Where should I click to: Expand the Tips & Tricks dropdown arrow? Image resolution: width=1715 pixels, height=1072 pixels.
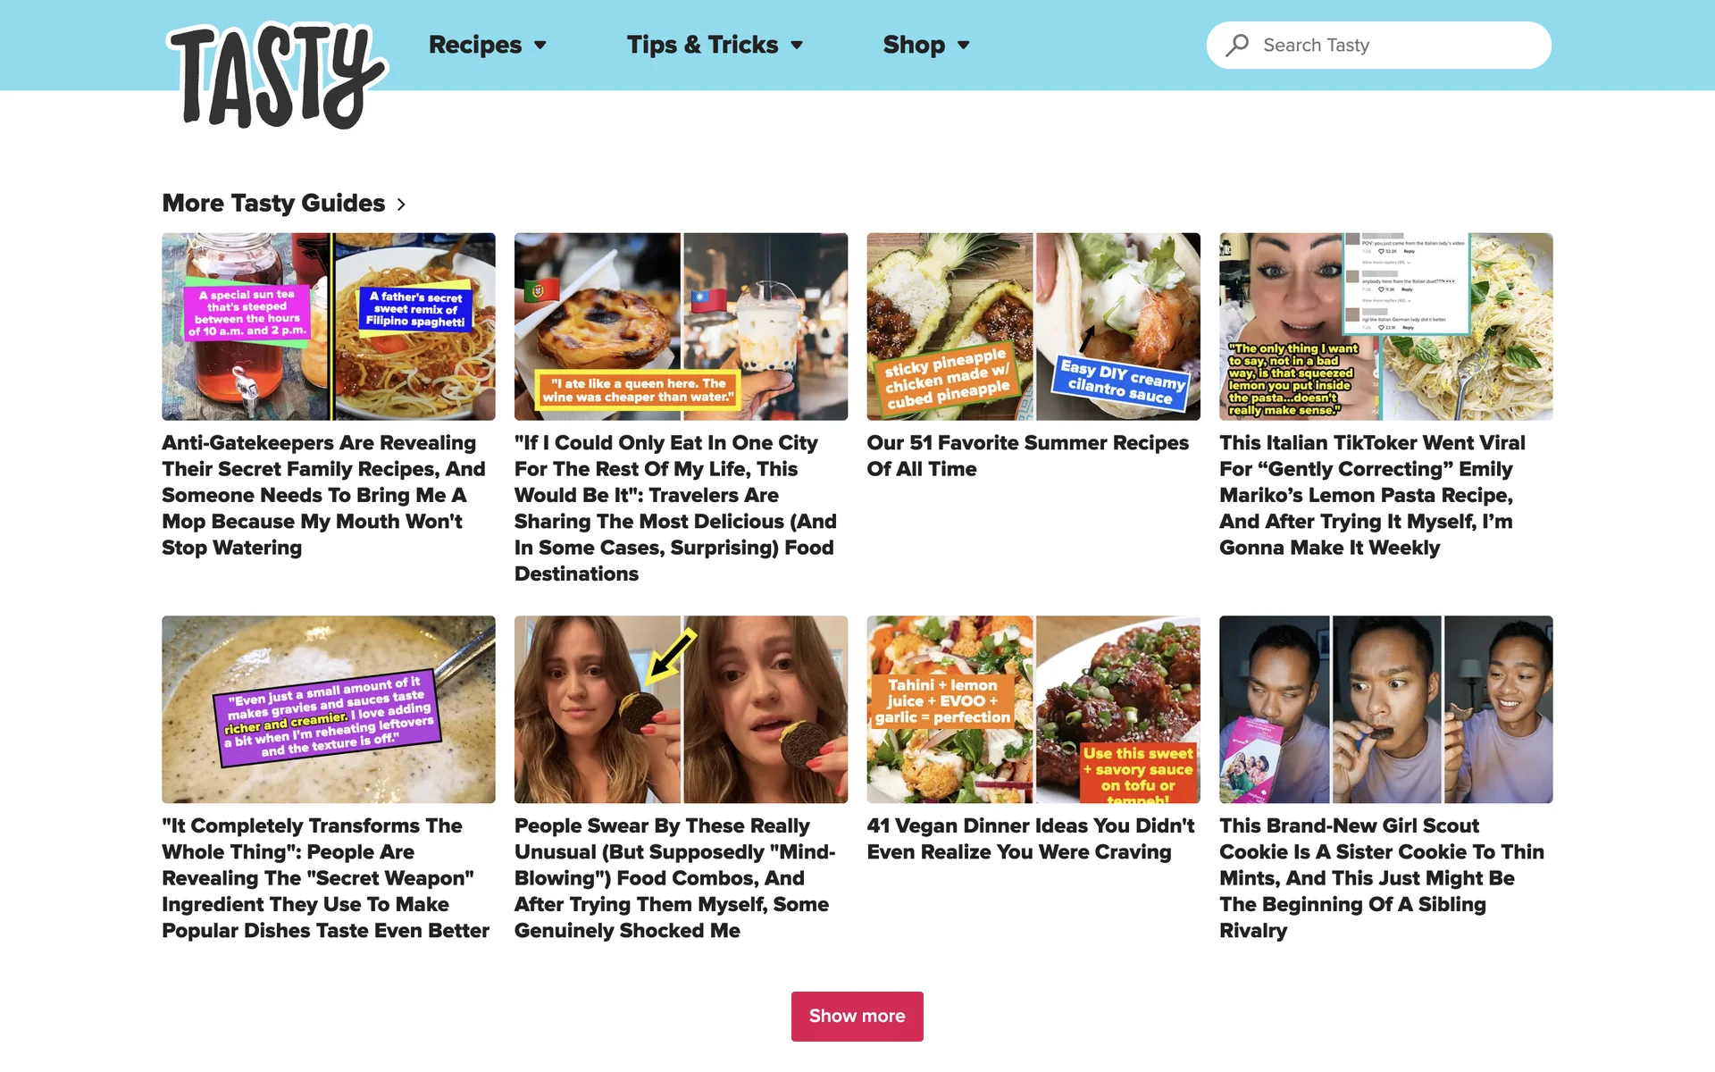click(797, 46)
